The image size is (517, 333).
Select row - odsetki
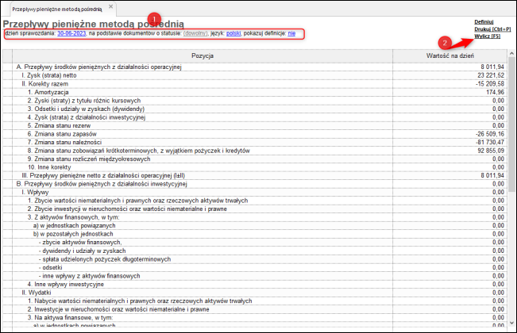point(255,267)
